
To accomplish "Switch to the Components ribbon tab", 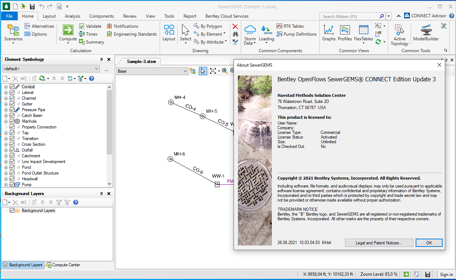I will click(102, 16).
